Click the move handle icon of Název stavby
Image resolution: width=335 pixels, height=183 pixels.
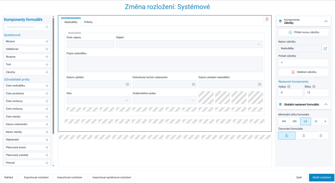coord(47,132)
